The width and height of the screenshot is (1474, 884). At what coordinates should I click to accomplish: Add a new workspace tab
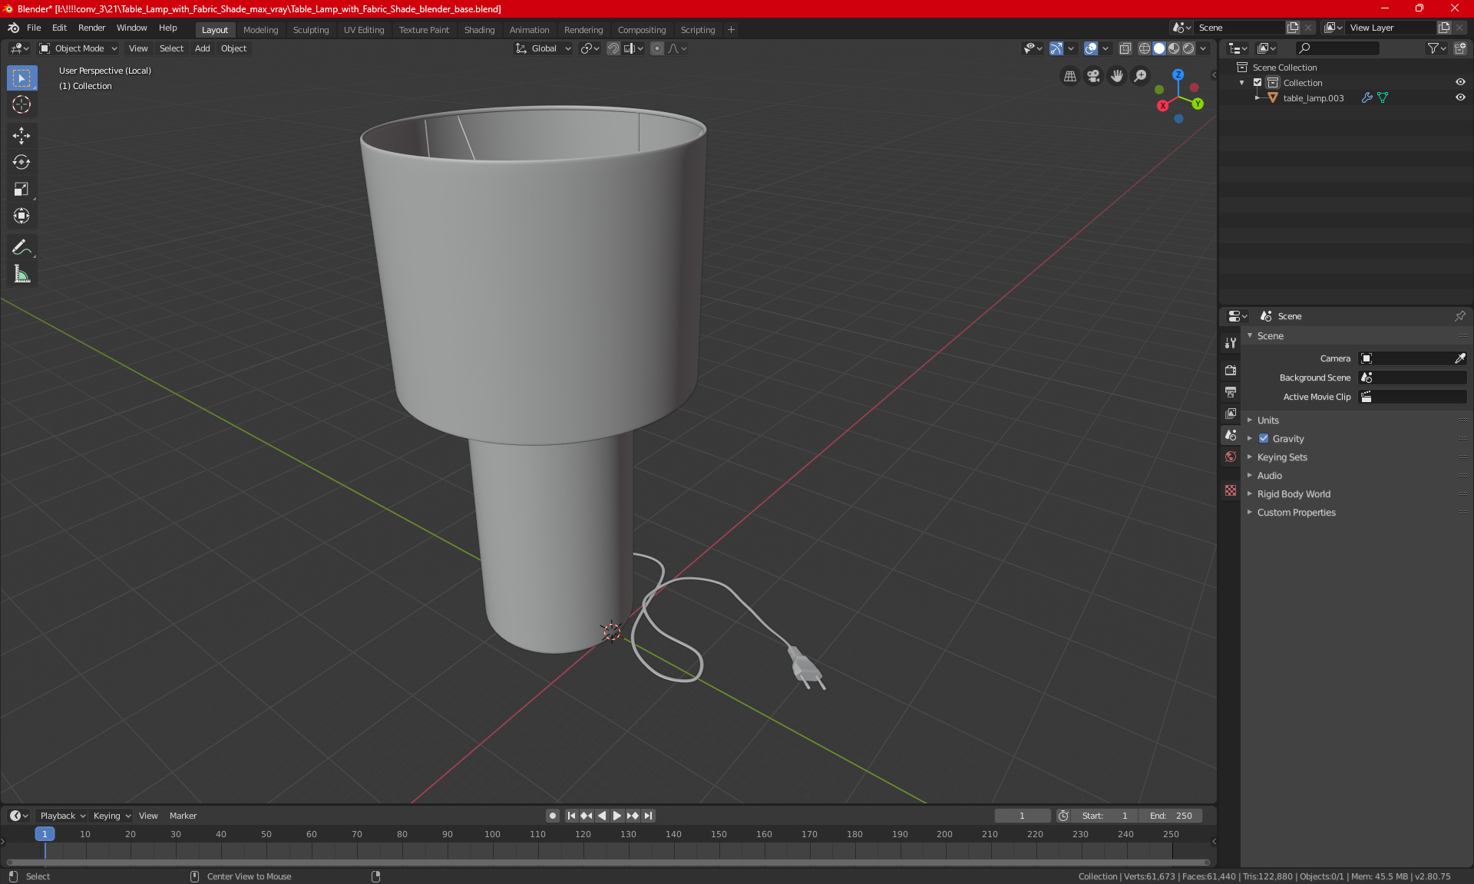pyautogui.click(x=731, y=30)
